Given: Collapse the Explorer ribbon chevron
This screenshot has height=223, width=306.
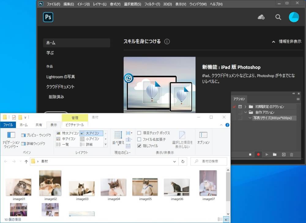Looking at the screenshot, I should [x=221, y=125].
